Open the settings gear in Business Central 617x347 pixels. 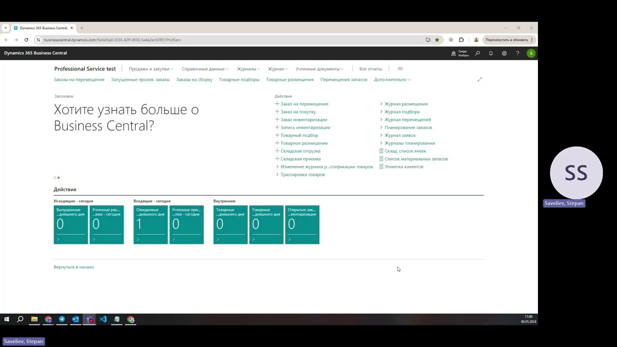click(x=504, y=53)
